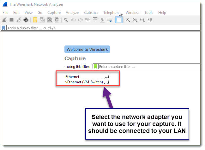Click the Wireshark fin logo in title bar

5,4
